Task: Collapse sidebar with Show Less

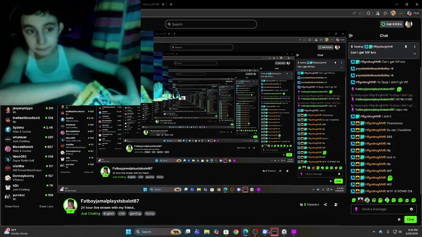Action: point(46,206)
